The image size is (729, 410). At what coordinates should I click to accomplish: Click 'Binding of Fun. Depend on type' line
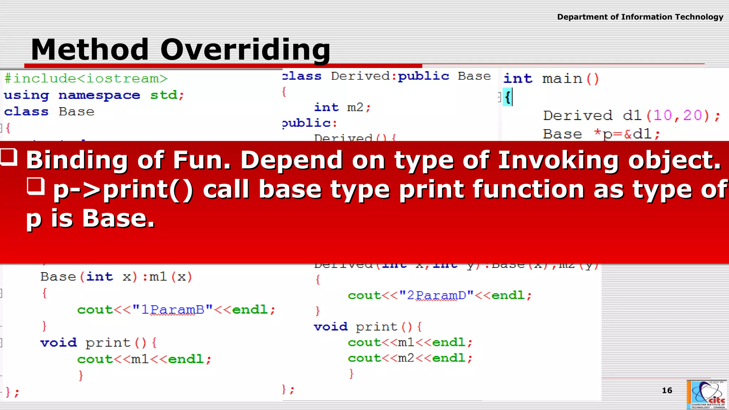click(374, 160)
